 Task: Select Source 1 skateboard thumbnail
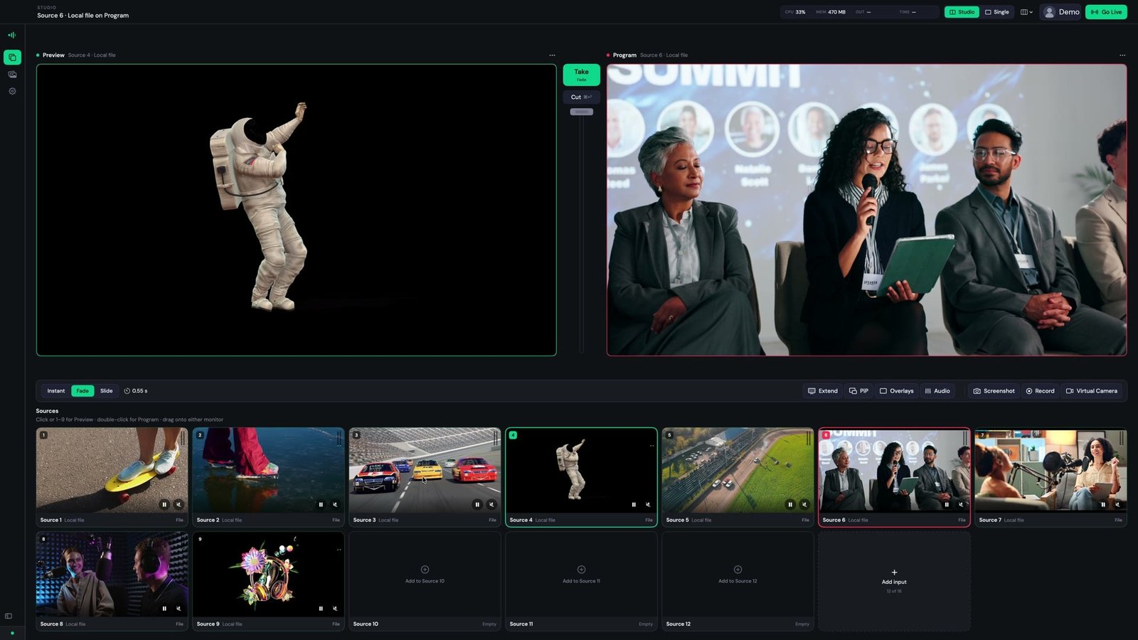tap(112, 470)
